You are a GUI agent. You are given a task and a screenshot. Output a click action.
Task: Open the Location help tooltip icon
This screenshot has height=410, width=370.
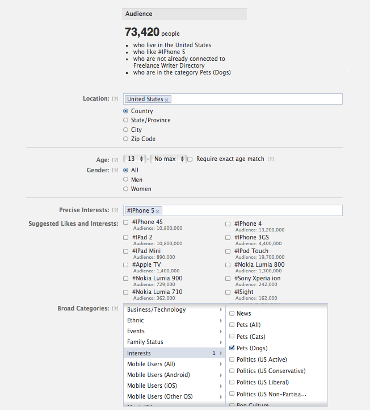click(115, 98)
